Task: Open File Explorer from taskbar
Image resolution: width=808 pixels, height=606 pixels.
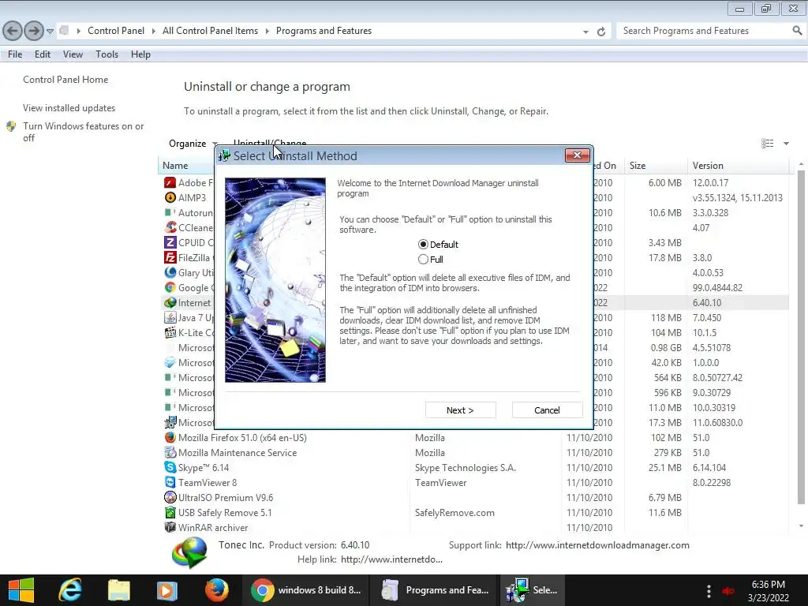Action: click(118, 590)
